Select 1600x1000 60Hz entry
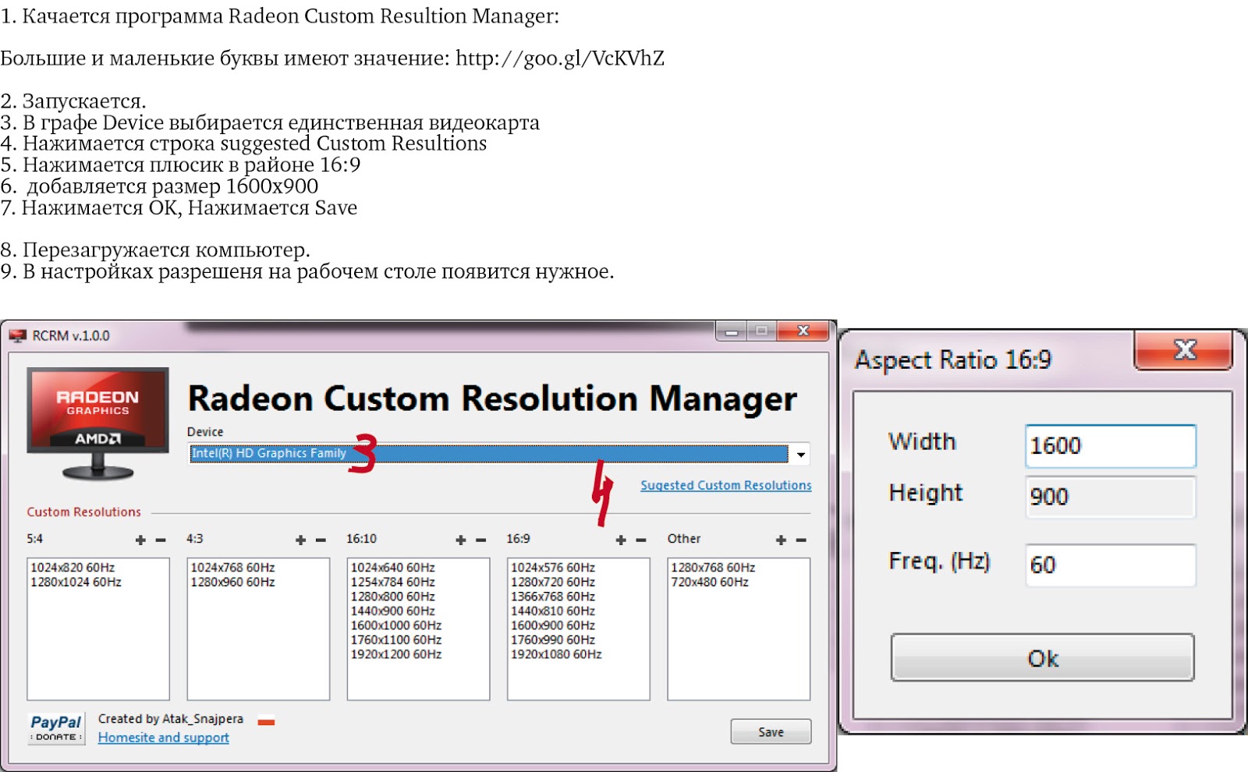 click(396, 625)
